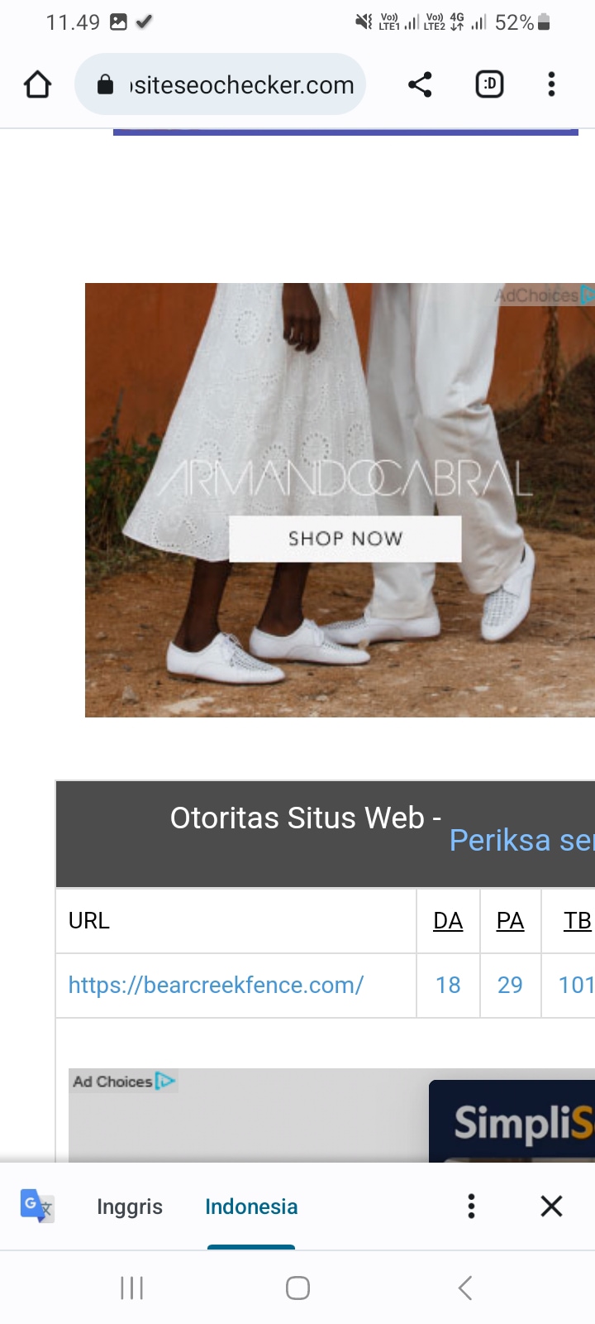Viewport: 595px width, 1324px height.
Task: Tap the Chrome home icon
Action: [38, 84]
